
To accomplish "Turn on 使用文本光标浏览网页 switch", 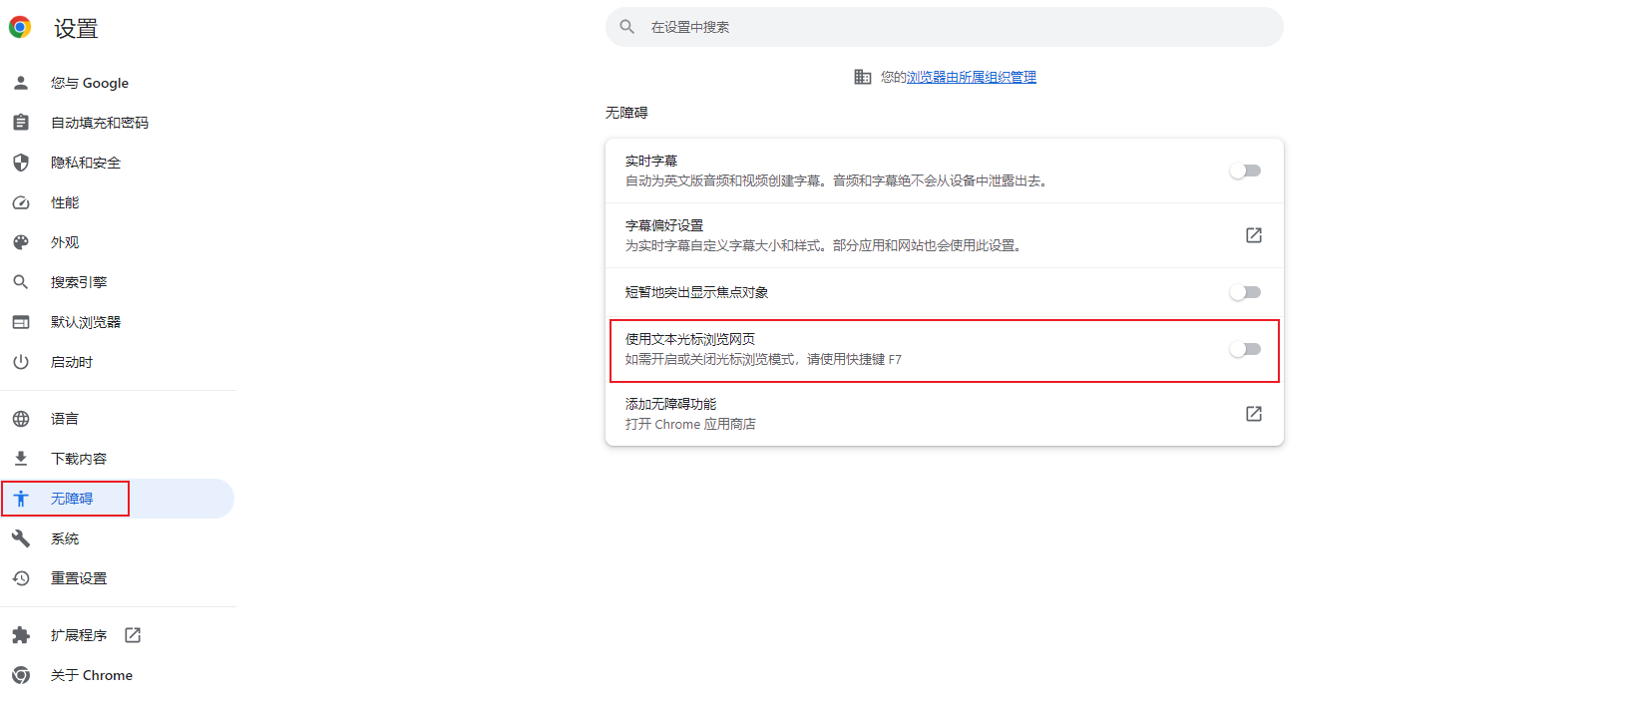I will pos(1245,349).
